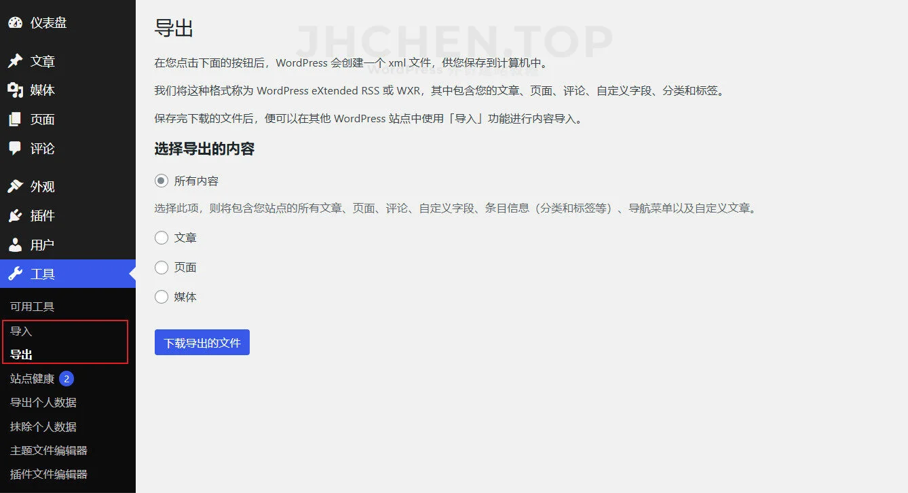Click the 选择导出的内容 subheading
This screenshot has height=493, width=908.
tap(204, 149)
